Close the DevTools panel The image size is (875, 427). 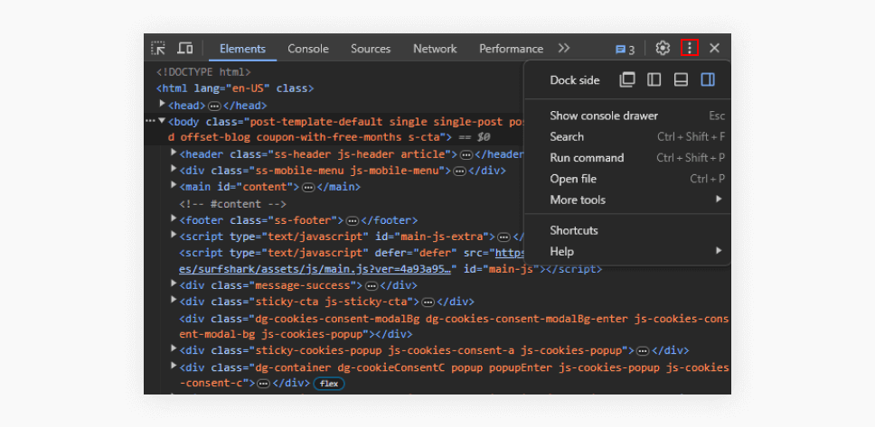click(x=714, y=49)
